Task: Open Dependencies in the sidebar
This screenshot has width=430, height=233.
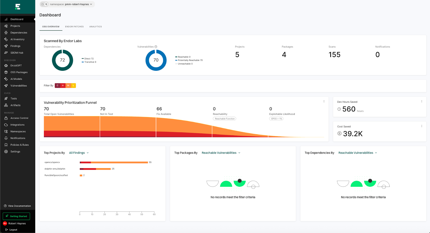Action: click(x=17, y=33)
